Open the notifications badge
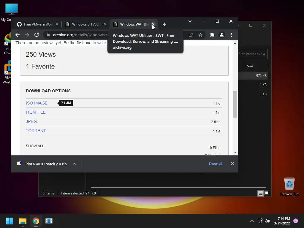 (x=296, y=221)
